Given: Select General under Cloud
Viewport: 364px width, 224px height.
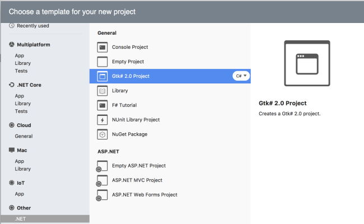Looking at the screenshot, I should coord(24,136).
